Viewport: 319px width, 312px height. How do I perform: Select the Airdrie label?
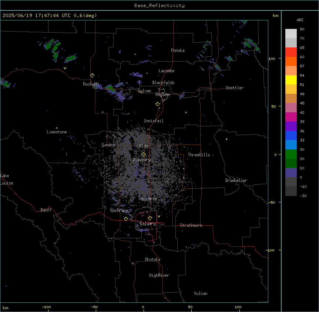pos(150,199)
